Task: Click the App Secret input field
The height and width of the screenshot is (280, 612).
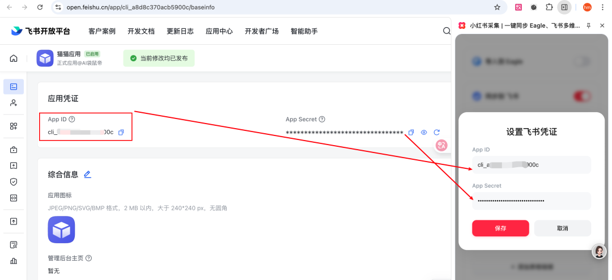Action: pyautogui.click(x=532, y=201)
